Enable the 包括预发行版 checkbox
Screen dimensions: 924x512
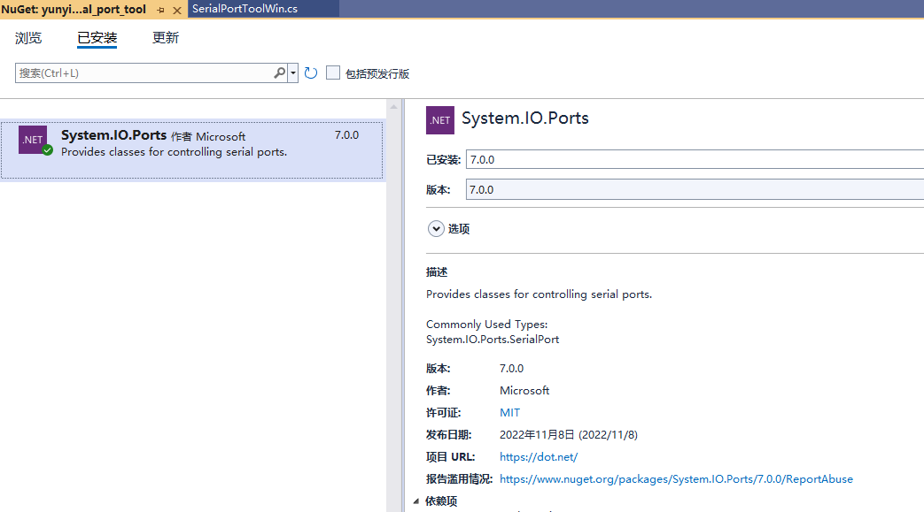(x=333, y=73)
